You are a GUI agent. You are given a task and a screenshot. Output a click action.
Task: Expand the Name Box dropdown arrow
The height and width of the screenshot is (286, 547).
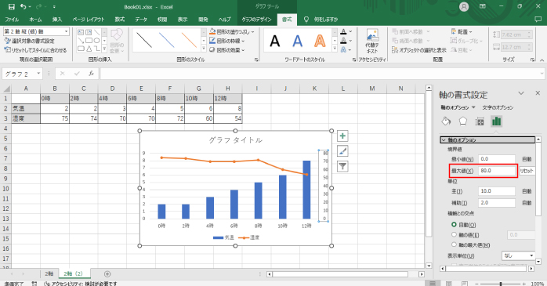click(38, 73)
